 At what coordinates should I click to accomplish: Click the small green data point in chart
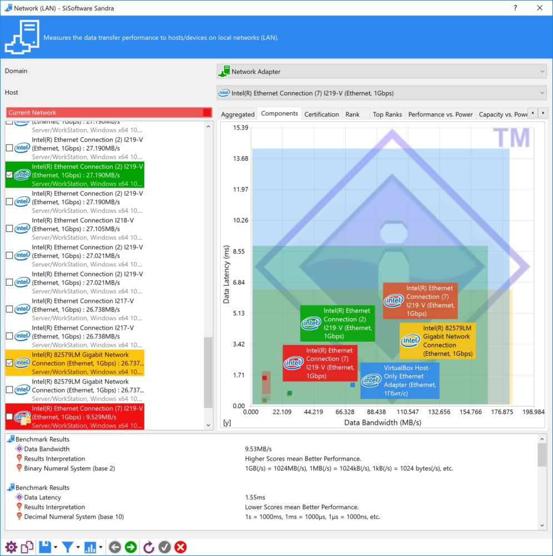click(x=290, y=393)
